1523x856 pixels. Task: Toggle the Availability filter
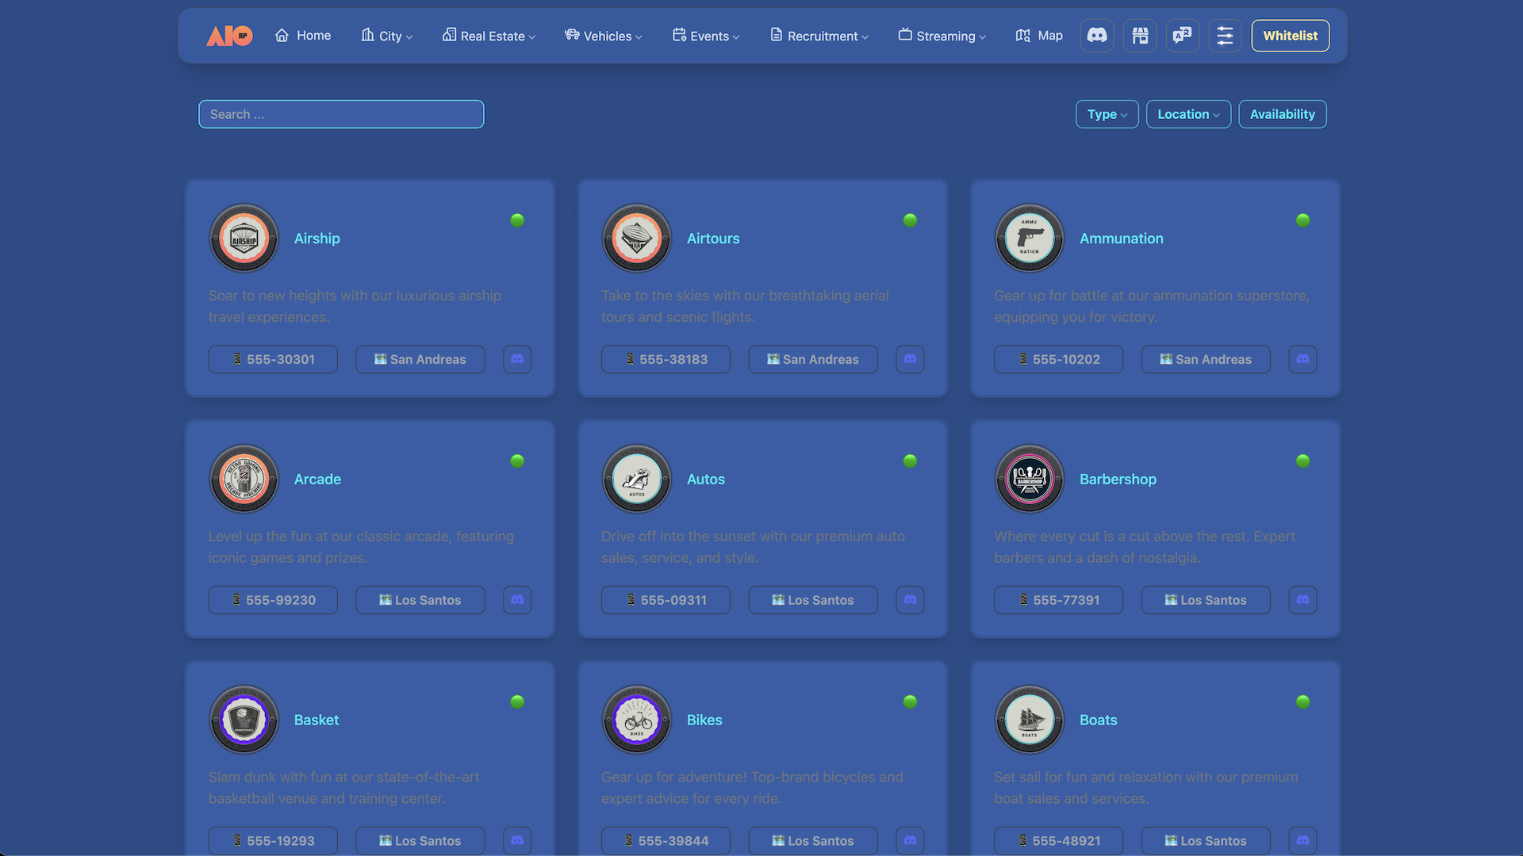click(1282, 114)
